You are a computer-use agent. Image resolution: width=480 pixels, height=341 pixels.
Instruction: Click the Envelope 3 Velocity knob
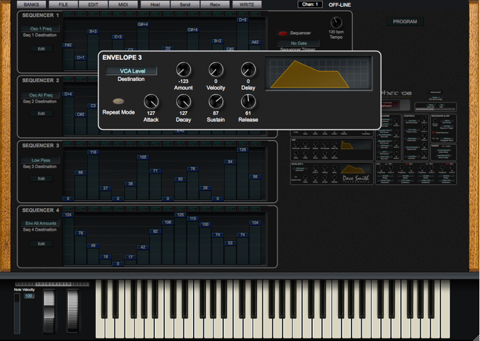point(216,70)
